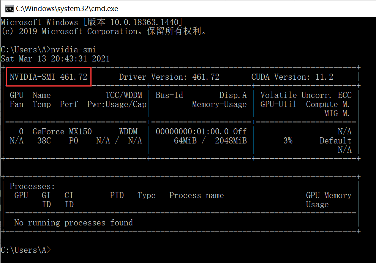Select the highlighted NVIDIA-SMI 461.72 text
The image size is (376, 263).
point(48,77)
